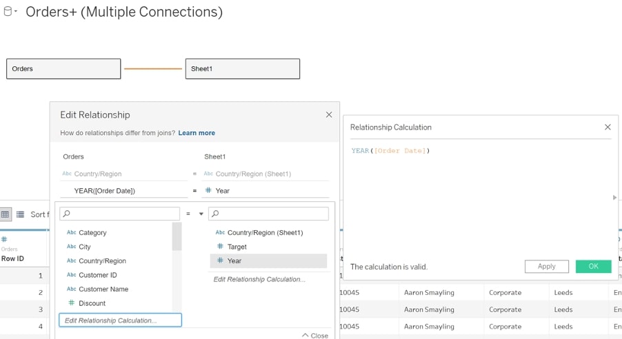Screen dimensions: 622x339
Task: Click the first Corporate cell
Action: click(505, 293)
